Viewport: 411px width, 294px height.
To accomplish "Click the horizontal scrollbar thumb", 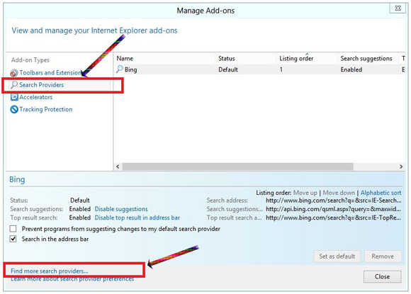I will click(x=237, y=166).
